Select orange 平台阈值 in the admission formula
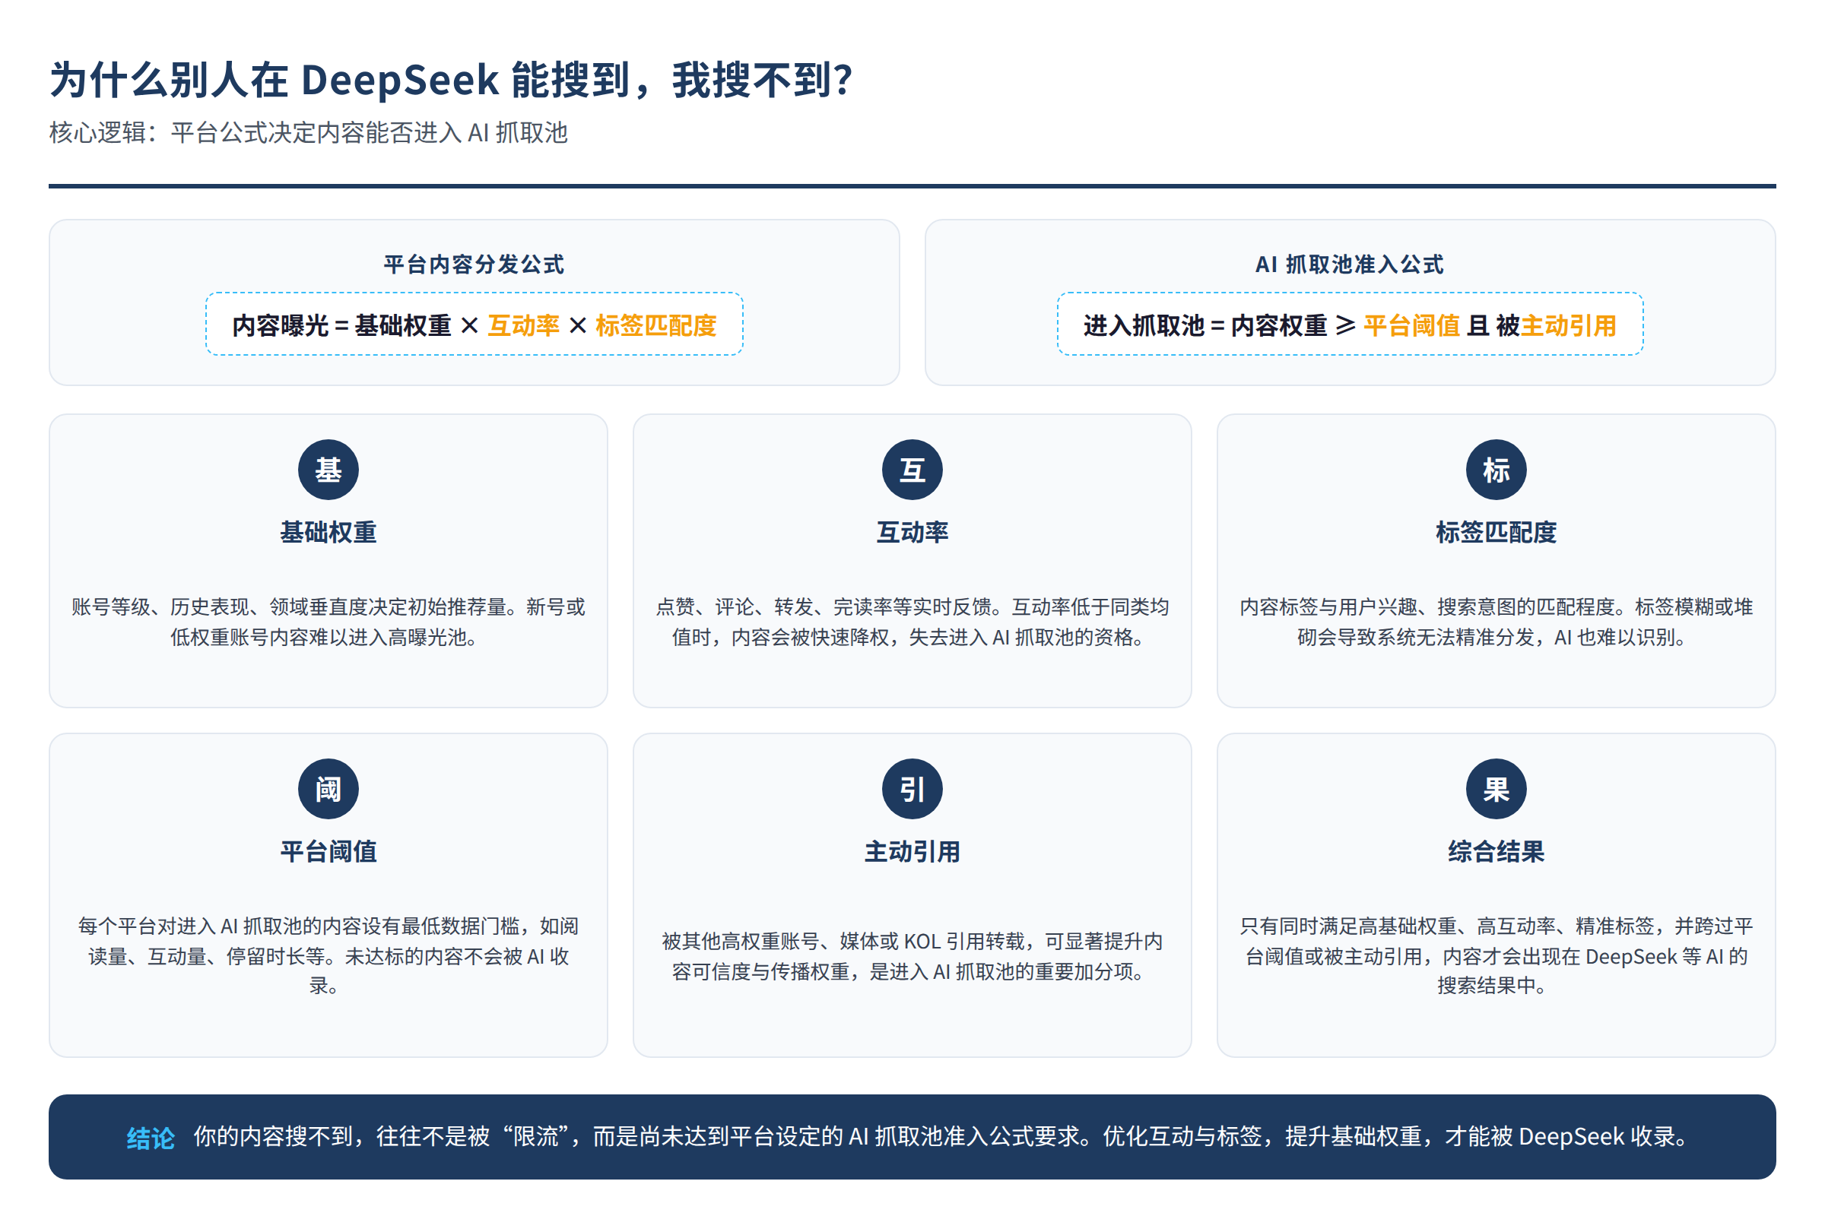The width and height of the screenshot is (1825, 1216). pos(1412,325)
